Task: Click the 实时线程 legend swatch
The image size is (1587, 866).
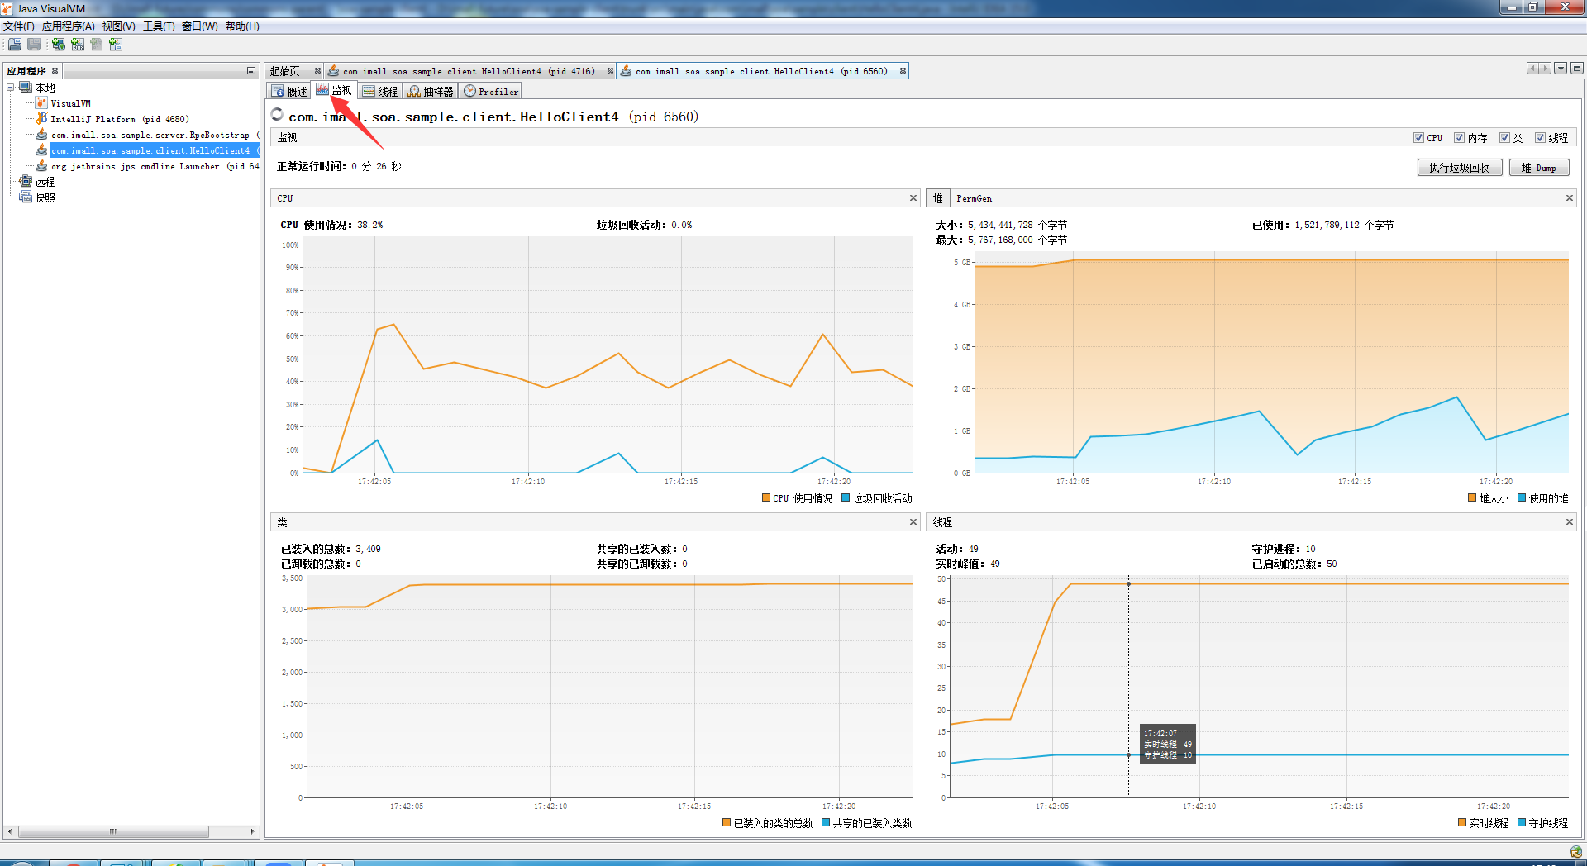Action: coord(1462,823)
